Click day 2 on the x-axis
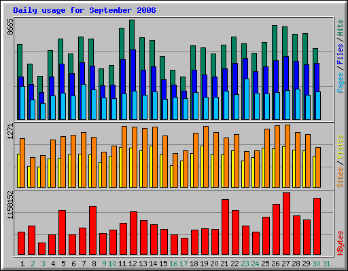348x271 pixels. pos(33,264)
